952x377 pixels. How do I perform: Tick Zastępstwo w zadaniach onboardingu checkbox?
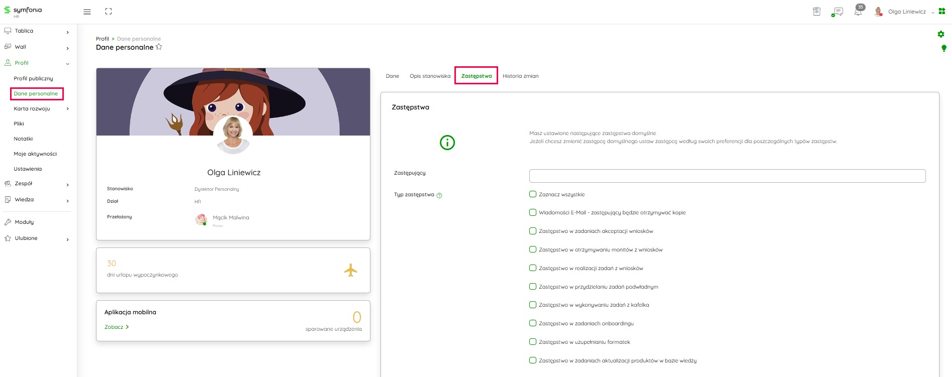(x=533, y=323)
